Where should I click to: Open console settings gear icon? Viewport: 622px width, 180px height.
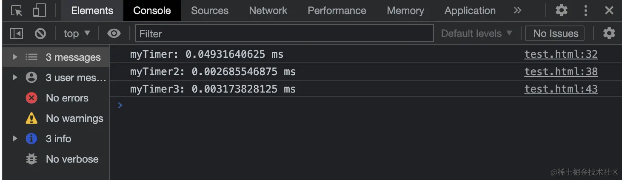[x=609, y=33]
